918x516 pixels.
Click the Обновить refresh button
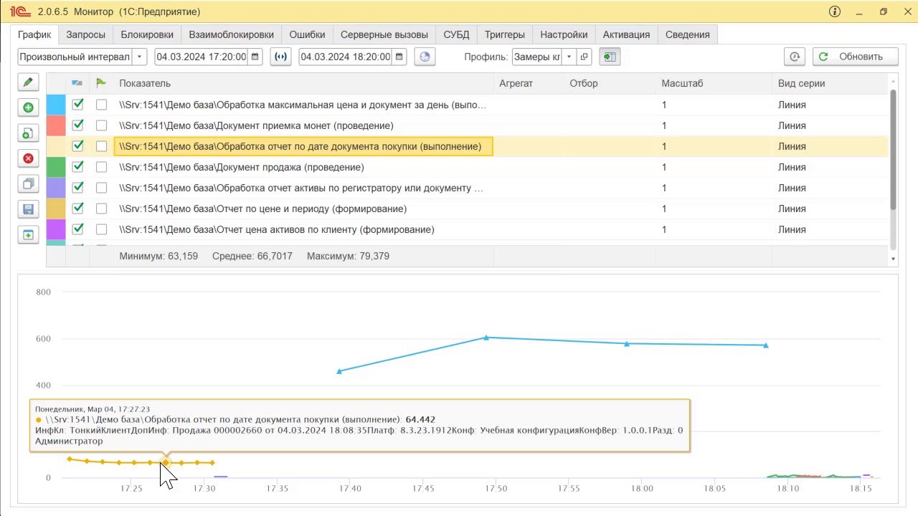tap(856, 57)
